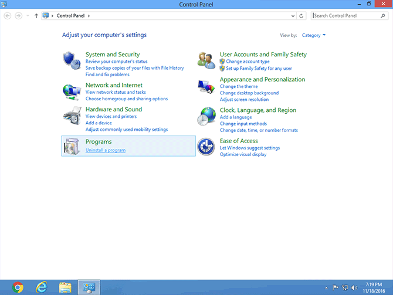Open the Network and Internet globe icon
This screenshot has height=295, width=393.
(72, 92)
